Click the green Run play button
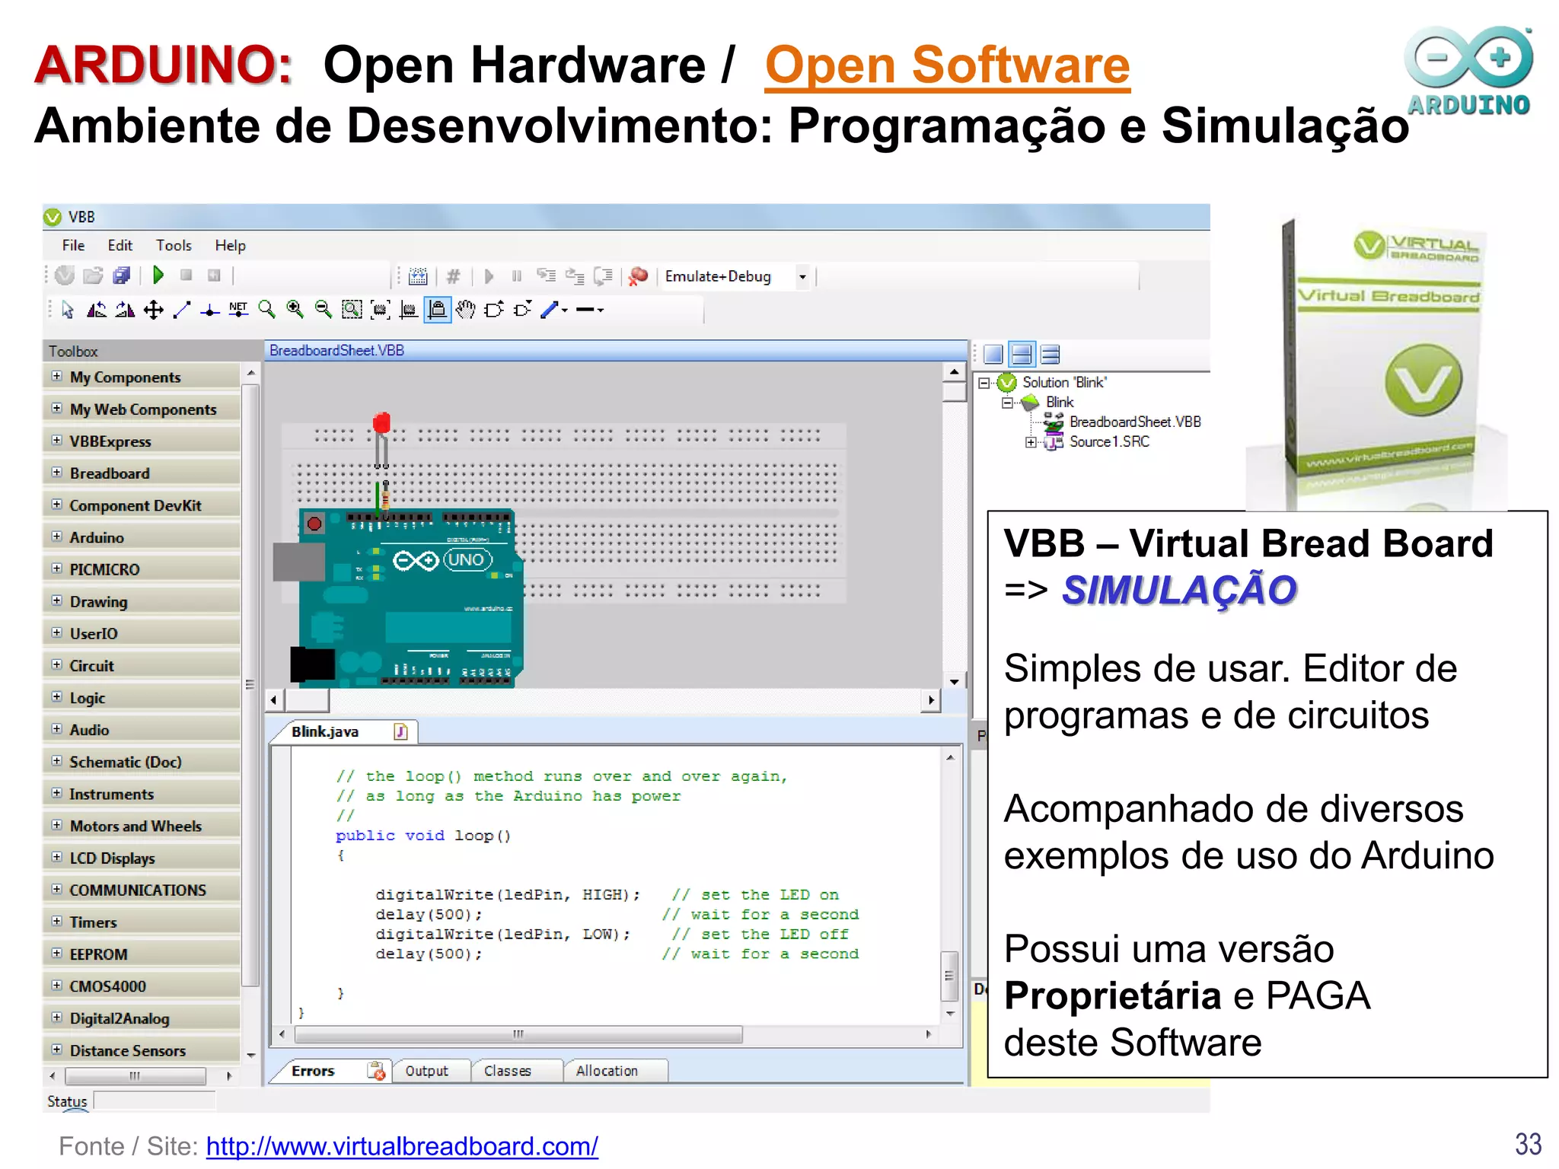The height and width of the screenshot is (1169, 1559). click(158, 276)
